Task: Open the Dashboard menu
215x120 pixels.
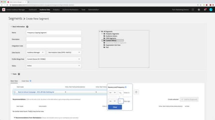Action: point(33,10)
